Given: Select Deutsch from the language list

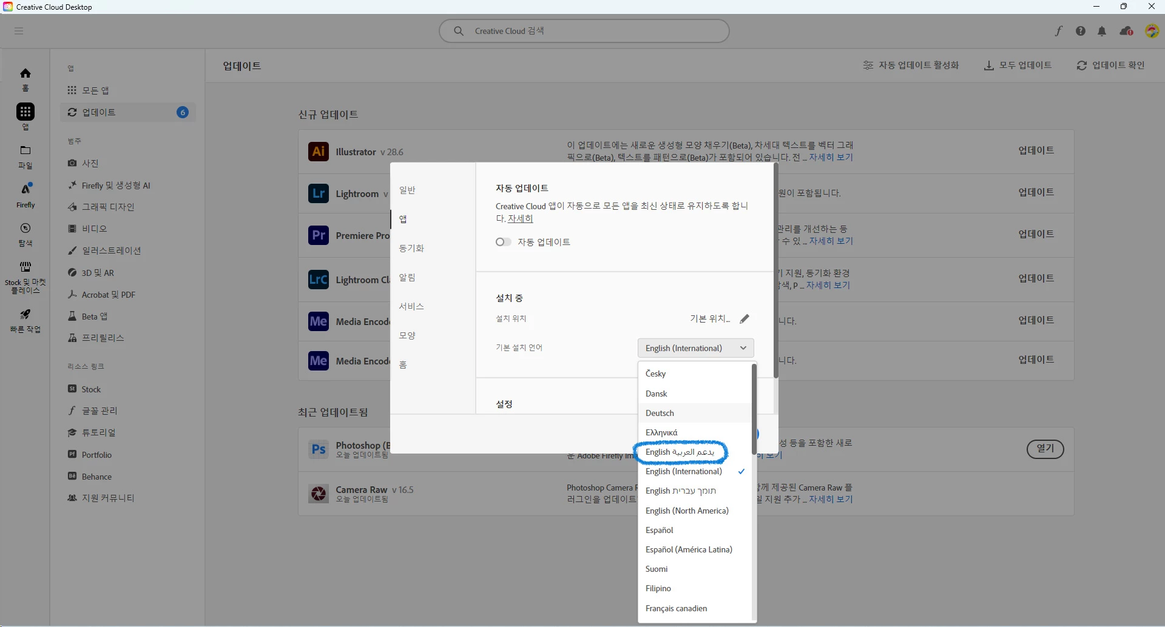Looking at the screenshot, I should click(695, 413).
